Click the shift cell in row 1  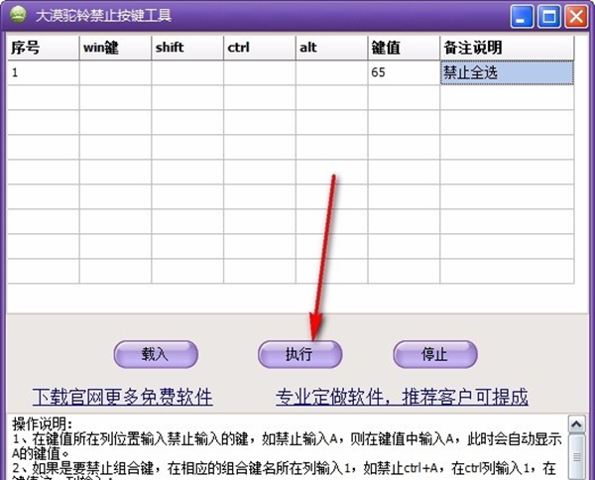(x=187, y=72)
